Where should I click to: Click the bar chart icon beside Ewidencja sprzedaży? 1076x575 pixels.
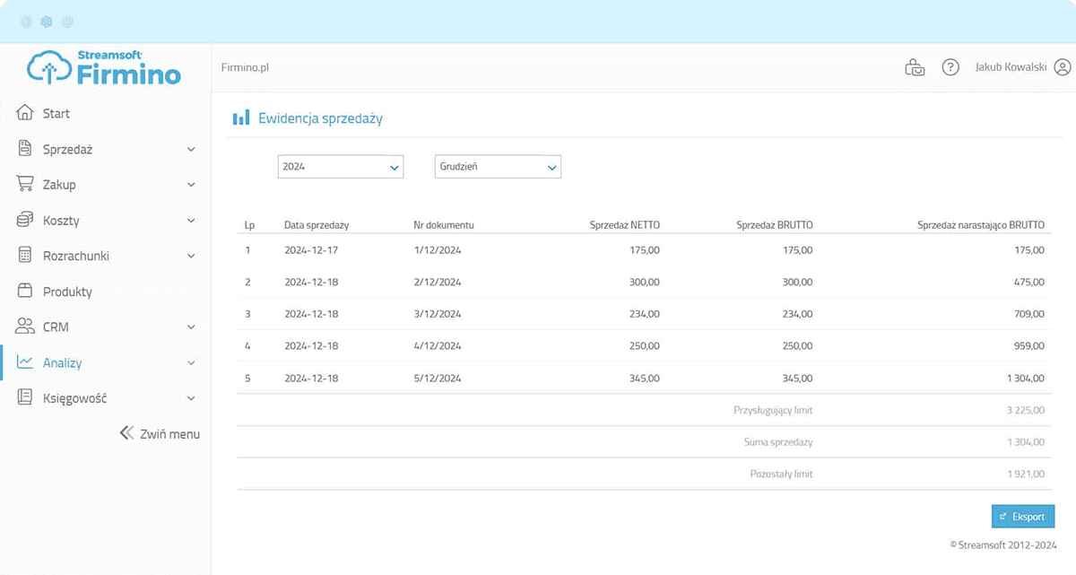tap(241, 118)
